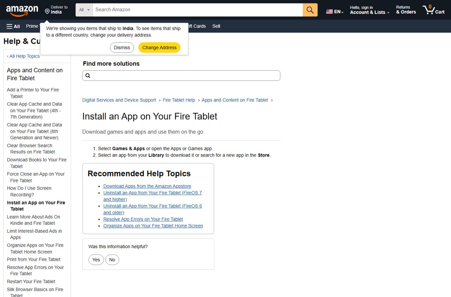451x297 pixels.
Task: Open the shopping cart icon
Action: click(x=433, y=10)
